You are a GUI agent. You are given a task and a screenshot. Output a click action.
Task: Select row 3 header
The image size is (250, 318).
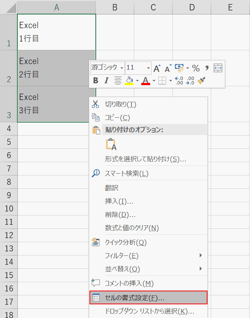tap(9, 104)
